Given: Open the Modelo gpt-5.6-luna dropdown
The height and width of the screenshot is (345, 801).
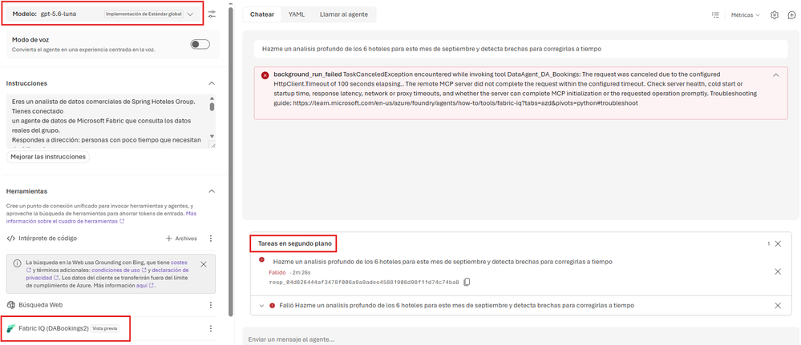Looking at the screenshot, I should 103,14.
